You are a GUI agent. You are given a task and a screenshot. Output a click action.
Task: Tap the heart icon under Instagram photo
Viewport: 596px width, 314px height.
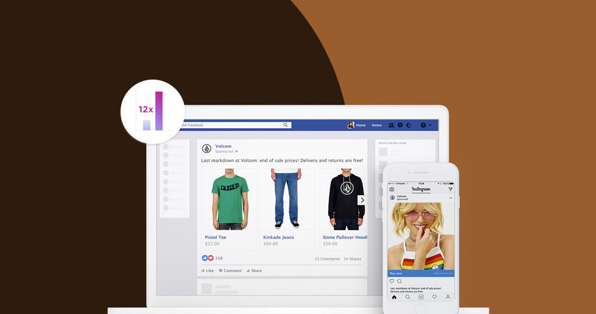coord(392,281)
